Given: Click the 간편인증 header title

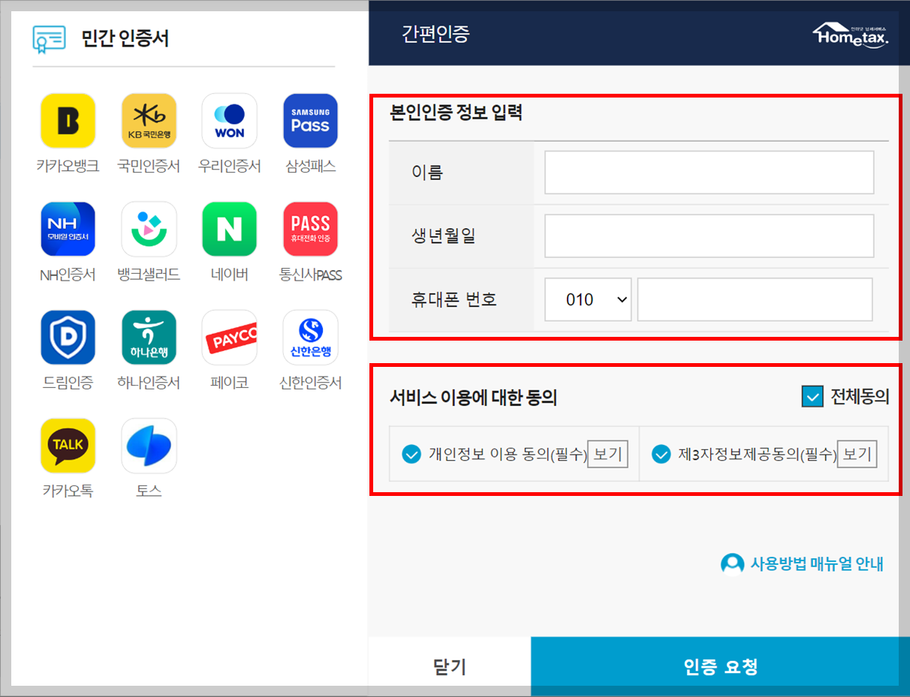Looking at the screenshot, I should [435, 35].
